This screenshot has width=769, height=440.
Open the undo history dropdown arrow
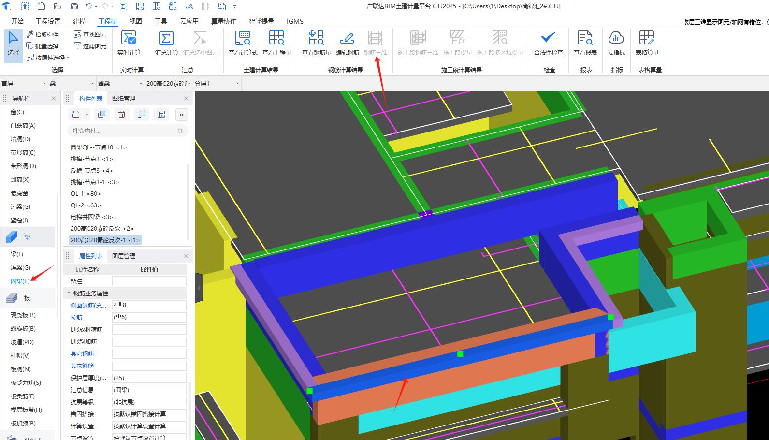(96, 7)
